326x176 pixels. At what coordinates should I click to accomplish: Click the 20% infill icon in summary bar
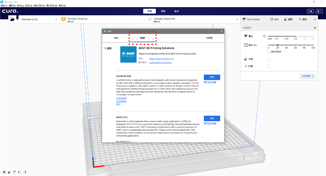272,19
